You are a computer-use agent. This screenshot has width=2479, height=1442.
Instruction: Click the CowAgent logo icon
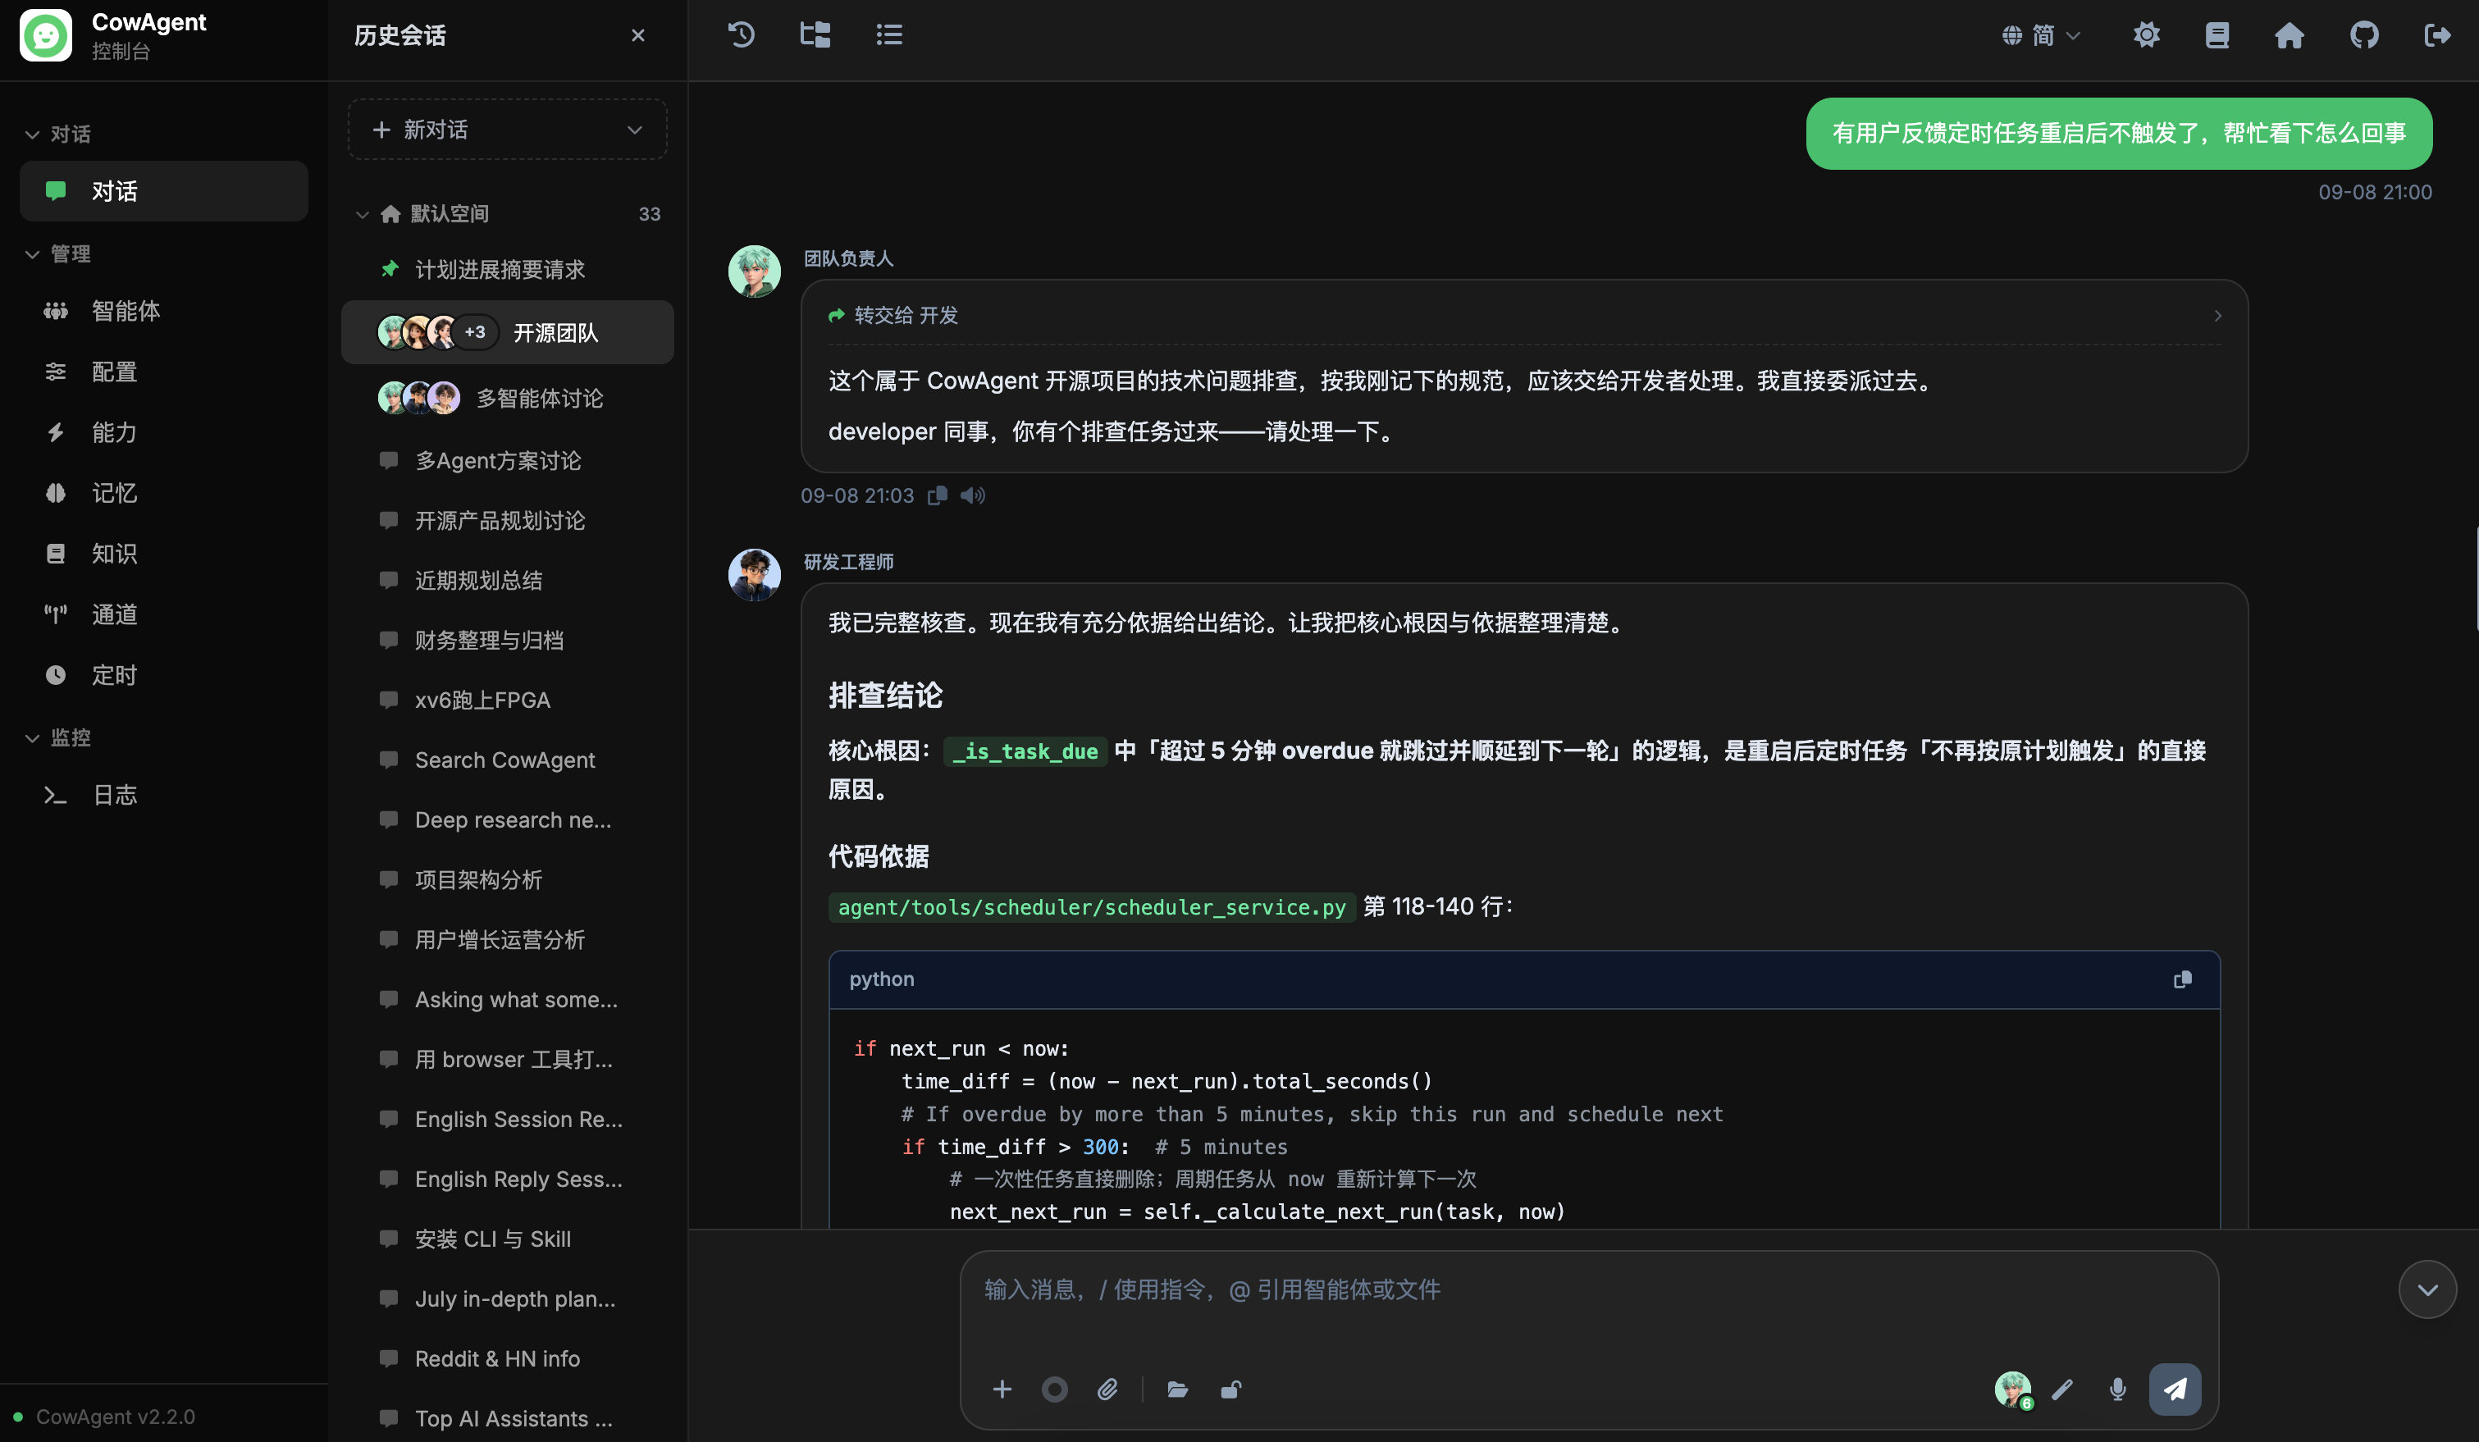[46, 35]
